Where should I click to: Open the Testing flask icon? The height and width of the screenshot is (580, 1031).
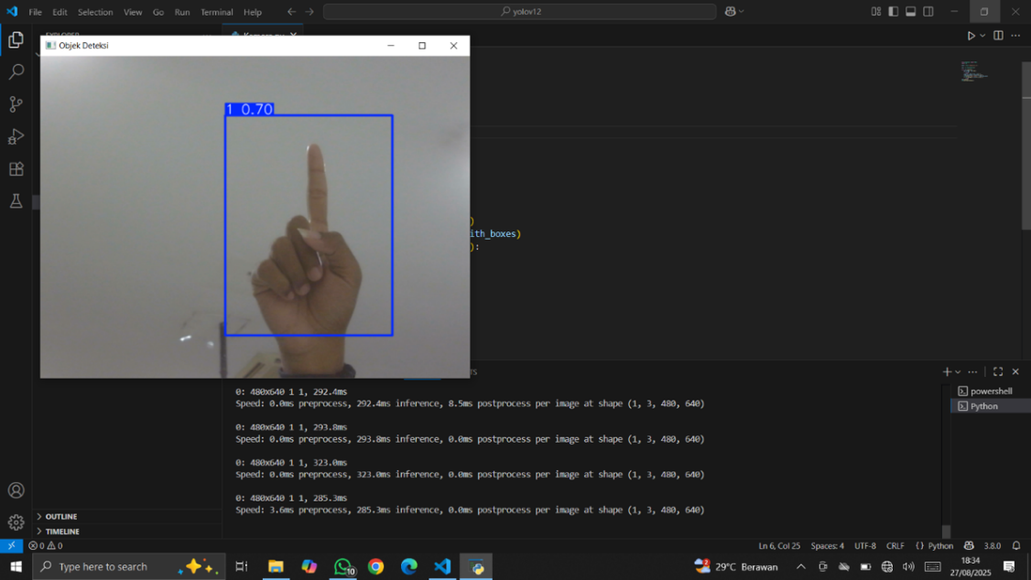pyautogui.click(x=16, y=201)
